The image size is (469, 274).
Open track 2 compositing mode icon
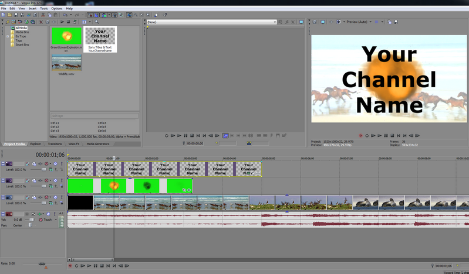[51, 186]
